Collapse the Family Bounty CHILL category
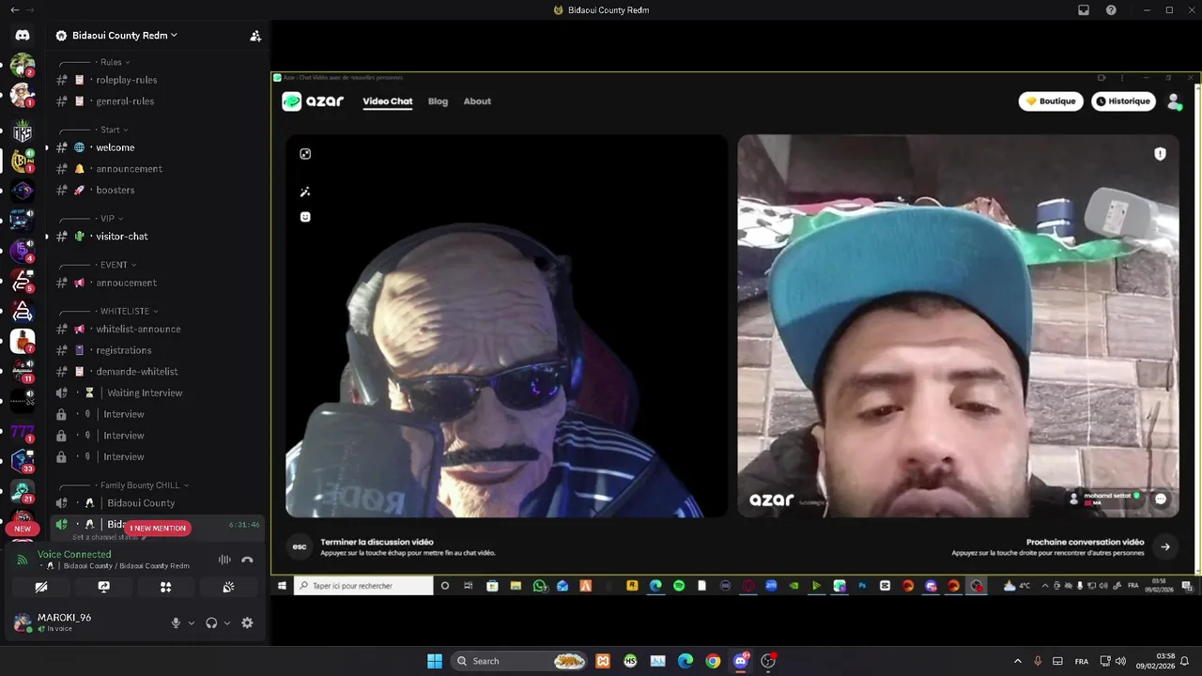This screenshot has height=676, width=1202. pyautogui.click(x=145, y=485)
